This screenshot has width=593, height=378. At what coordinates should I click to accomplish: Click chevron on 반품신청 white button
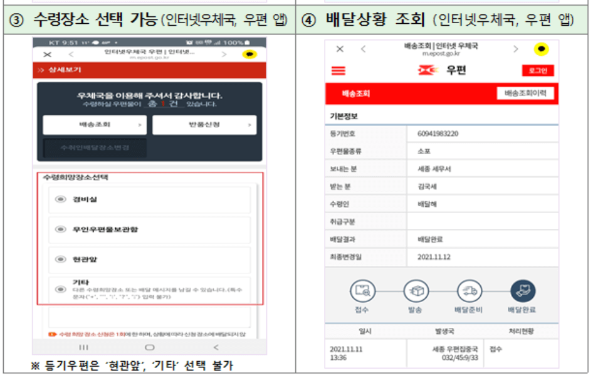pyautogui.click(x=249, y=125)
